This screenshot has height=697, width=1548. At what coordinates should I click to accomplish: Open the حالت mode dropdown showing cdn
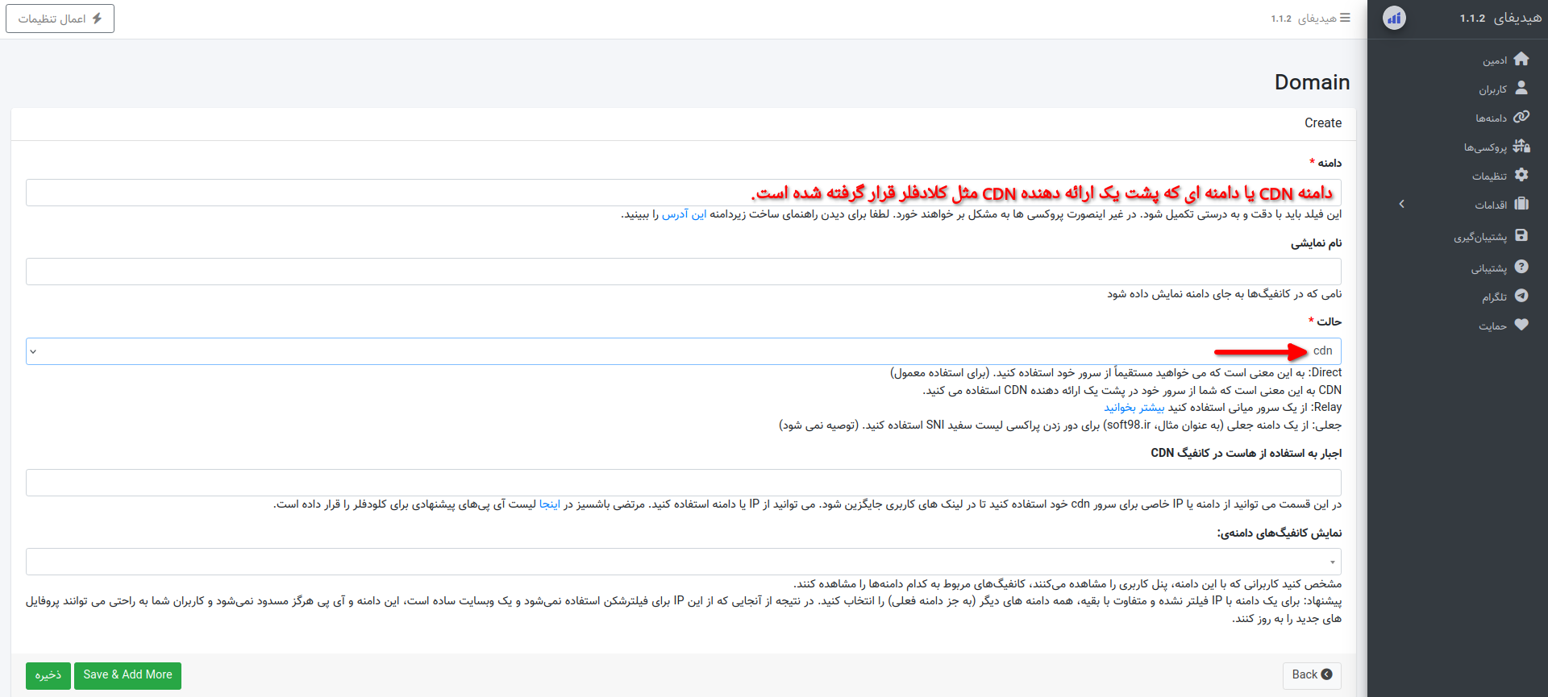click(x=683, y=351)
